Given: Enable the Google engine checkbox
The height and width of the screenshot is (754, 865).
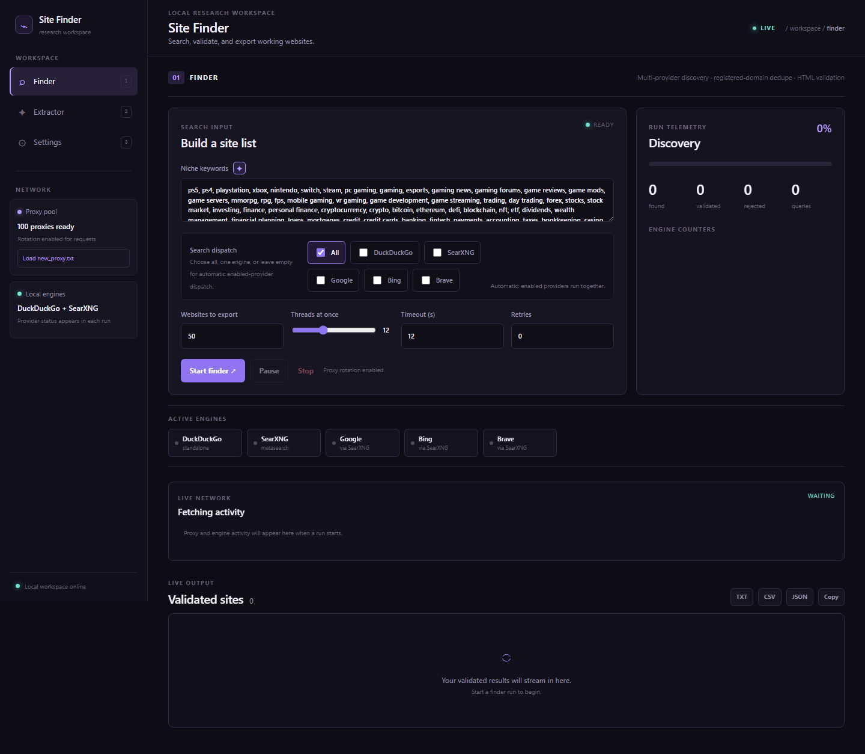Looking at the screenshot, I should click(321, 280).
